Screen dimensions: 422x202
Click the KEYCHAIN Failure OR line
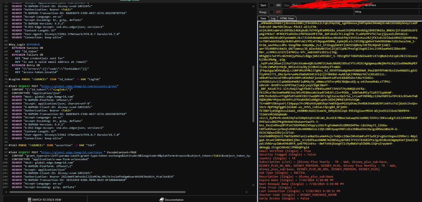[x=27, y=55]
